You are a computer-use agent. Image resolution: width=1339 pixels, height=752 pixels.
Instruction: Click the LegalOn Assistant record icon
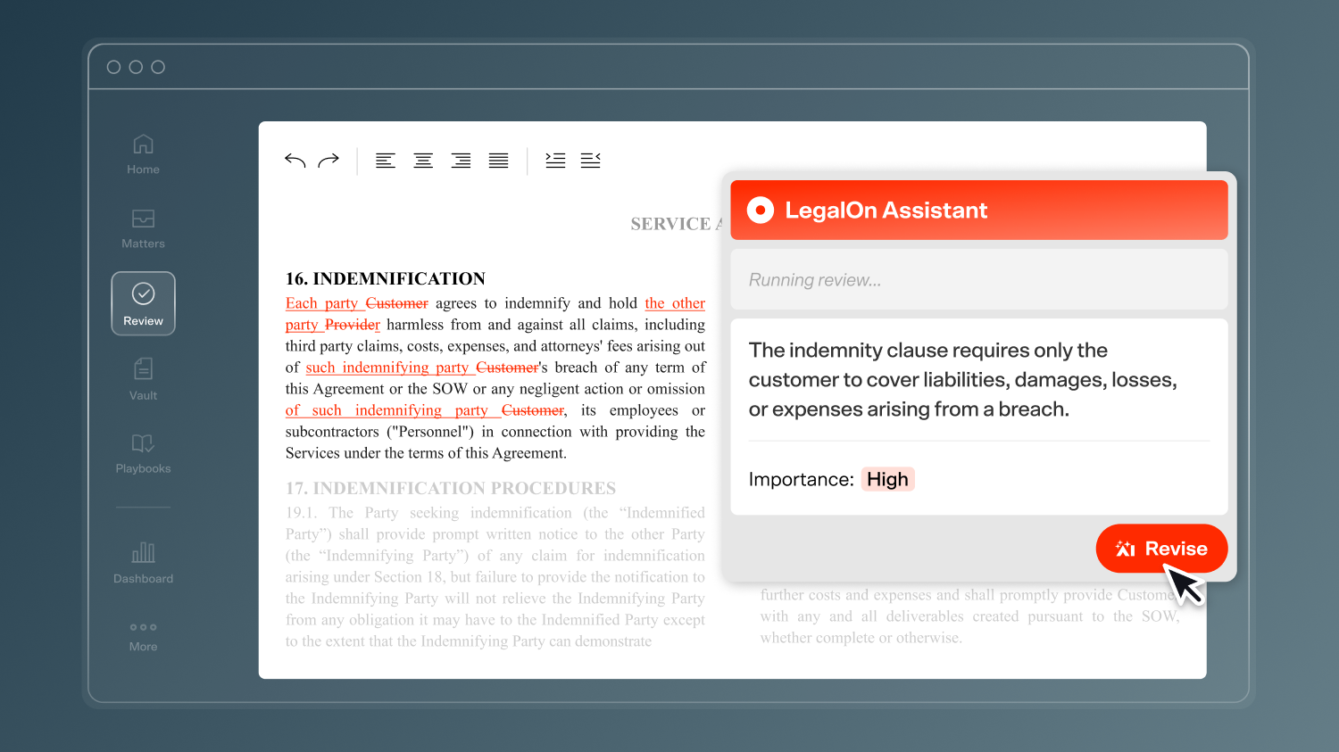point(761,211)
